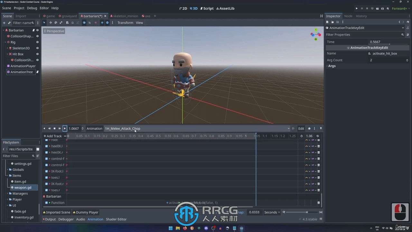Toggle Use Snap icon in viewport toolbar
The width and height of the screenshot is (412, 232).
point(89,23)
